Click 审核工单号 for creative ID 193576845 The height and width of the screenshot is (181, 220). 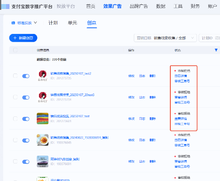point(182,145)
